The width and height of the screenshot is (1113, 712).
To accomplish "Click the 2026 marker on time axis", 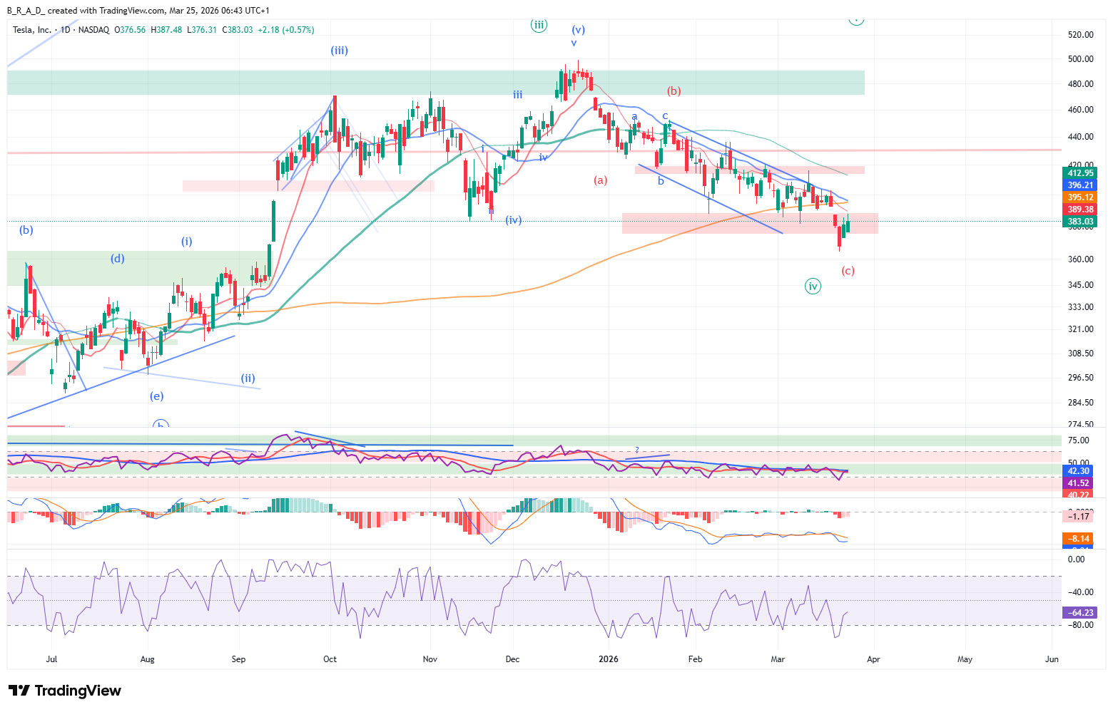I will tap(609, 659).
